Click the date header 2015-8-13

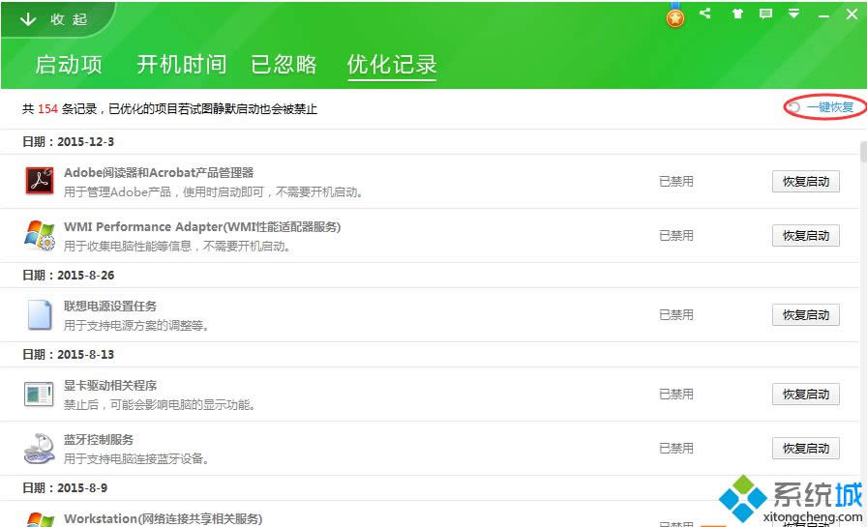point(68,354)
